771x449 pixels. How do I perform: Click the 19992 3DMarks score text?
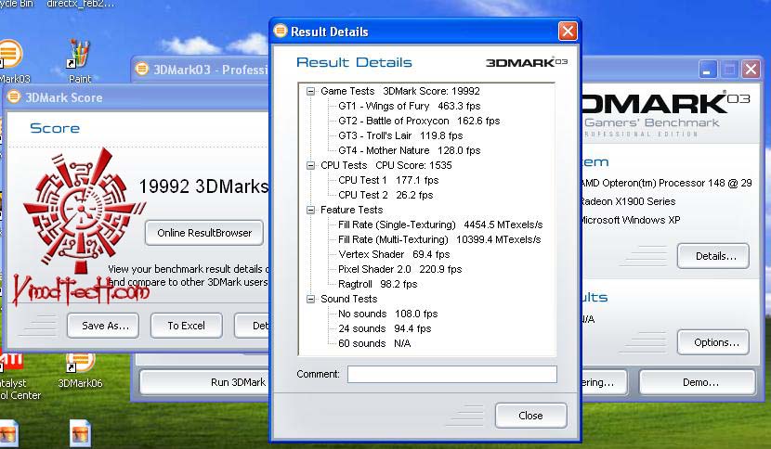[x=203, y=186]
